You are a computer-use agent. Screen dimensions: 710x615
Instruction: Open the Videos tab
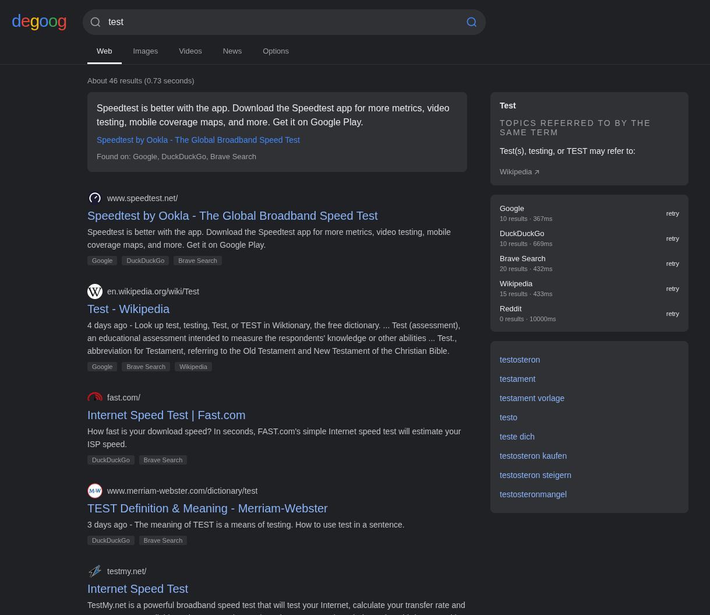(190, 51)
